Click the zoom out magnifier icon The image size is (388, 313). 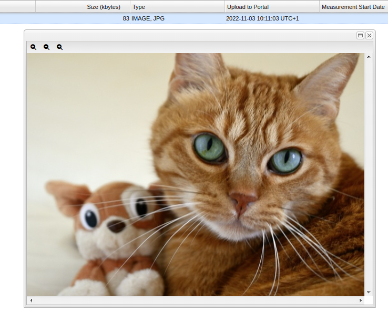(x=47, y=47)
